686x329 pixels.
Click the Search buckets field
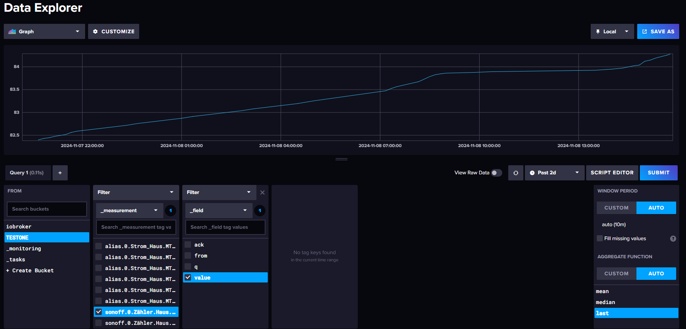click(47, 209)
